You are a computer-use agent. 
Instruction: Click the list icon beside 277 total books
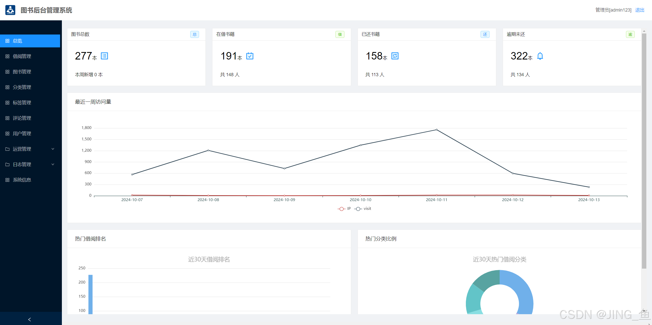coord(104,56)
